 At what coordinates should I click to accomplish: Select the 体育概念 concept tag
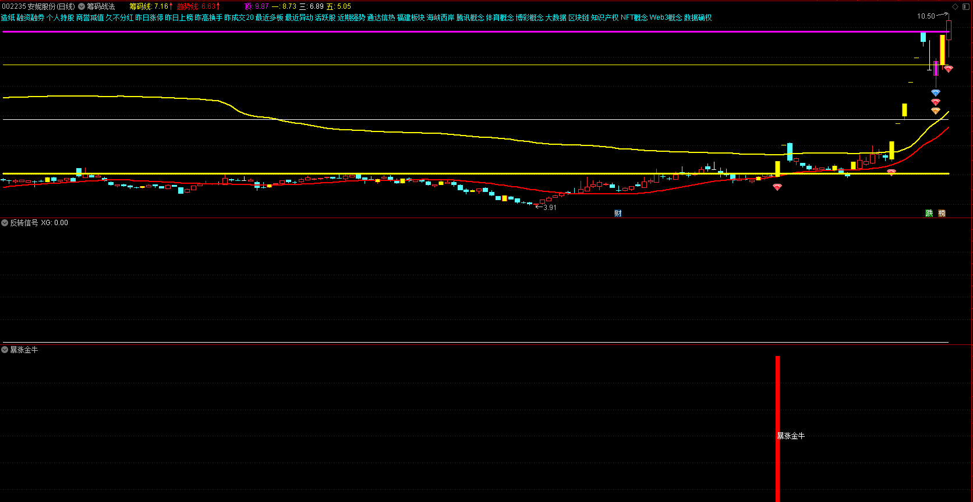(x=500, y=17)
